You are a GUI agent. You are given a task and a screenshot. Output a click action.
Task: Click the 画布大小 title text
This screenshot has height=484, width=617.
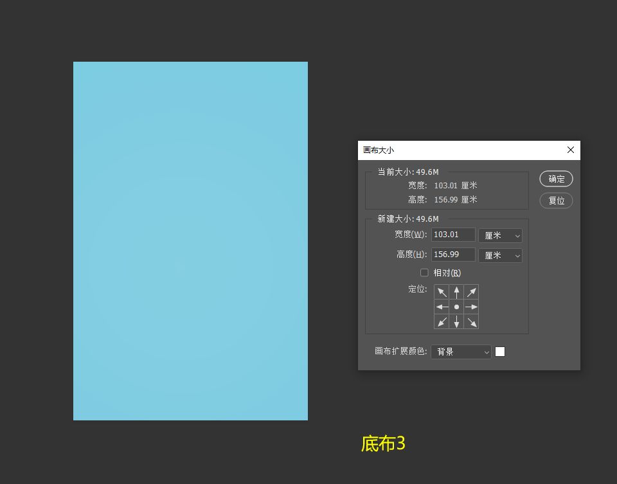(x=379, y=150)
